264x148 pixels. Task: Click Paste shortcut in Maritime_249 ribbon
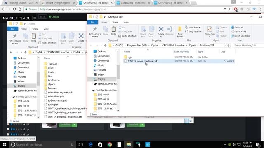[x=127, y=36]
